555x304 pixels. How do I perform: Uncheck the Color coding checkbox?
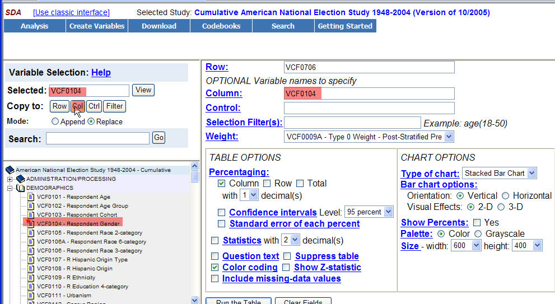215,268
